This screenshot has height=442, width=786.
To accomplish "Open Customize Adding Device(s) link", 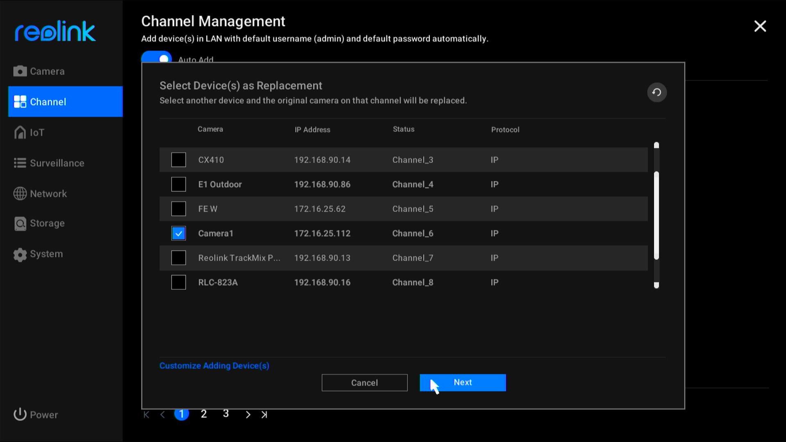I will click(214, 366).
